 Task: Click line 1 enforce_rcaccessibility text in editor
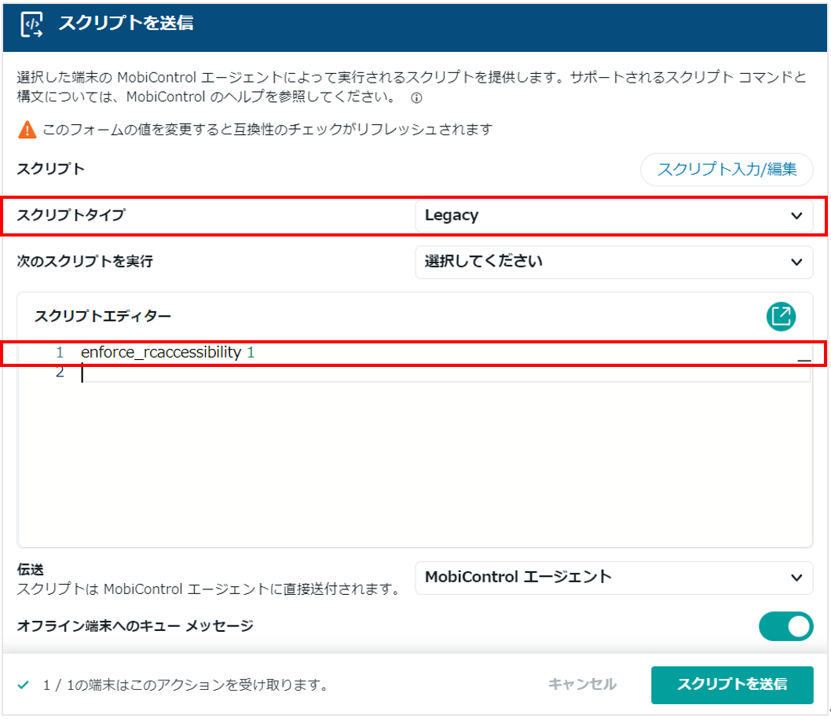[167, 353]
